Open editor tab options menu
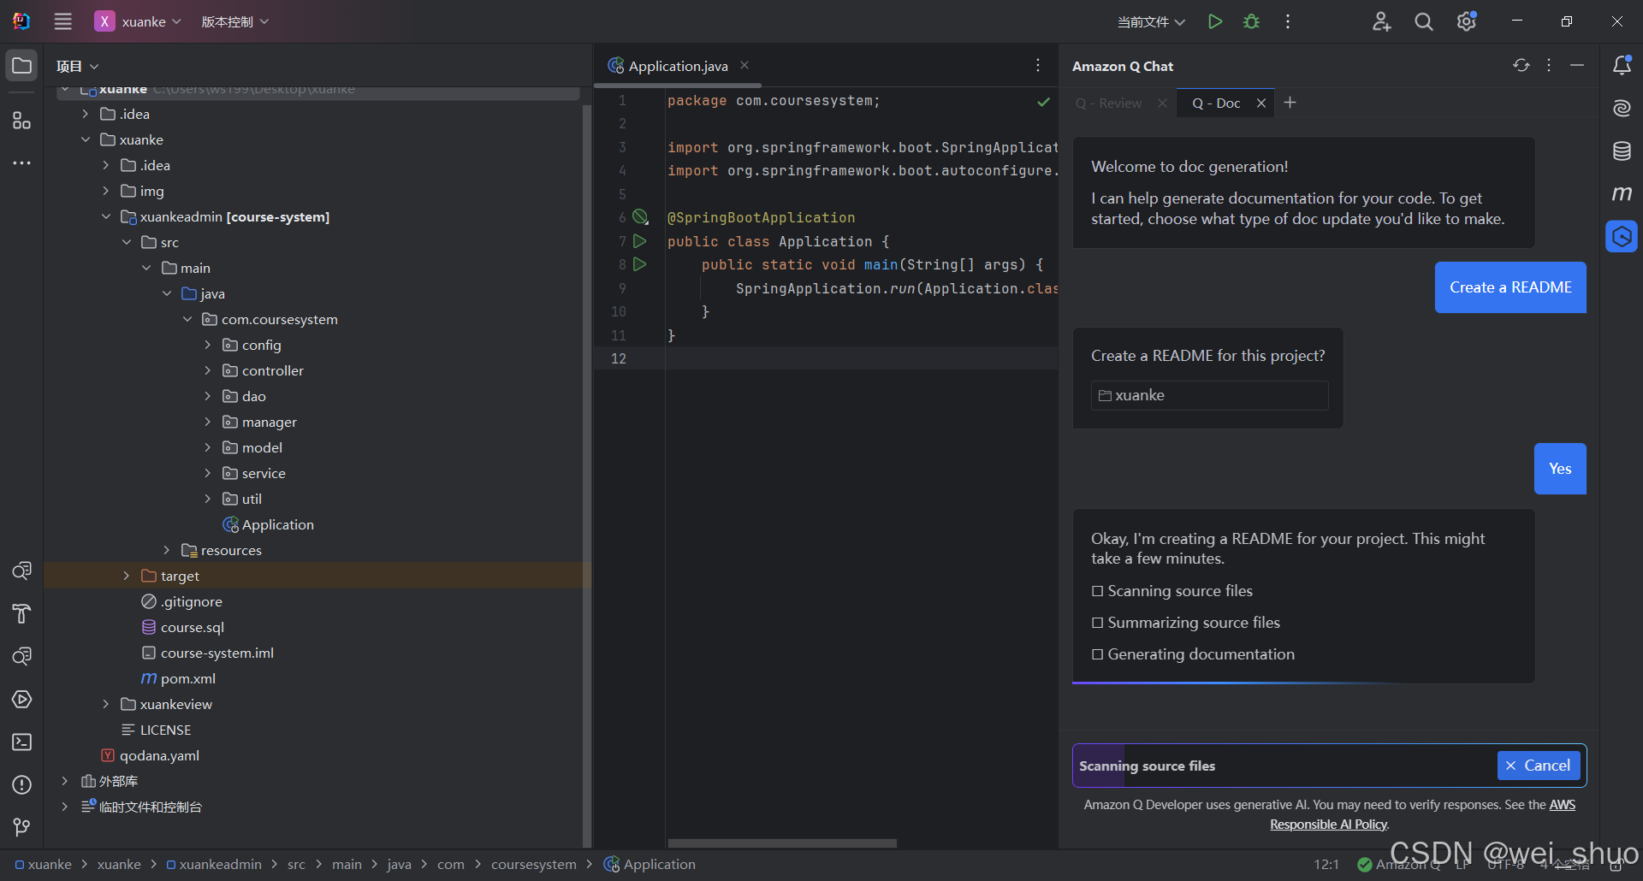1643x881 pixels. (x=1037, y=65)
